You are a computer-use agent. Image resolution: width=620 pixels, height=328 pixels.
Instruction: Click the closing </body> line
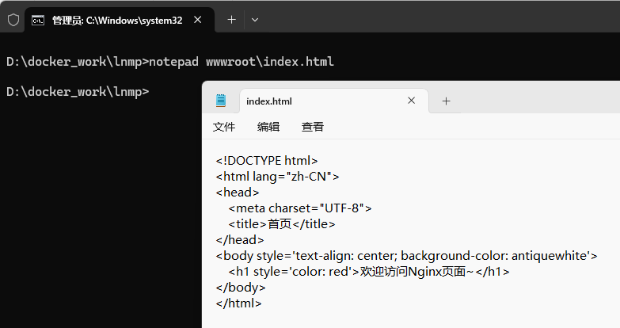pos(241,288)
